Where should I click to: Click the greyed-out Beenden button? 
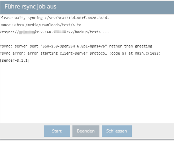coord(86,131)
